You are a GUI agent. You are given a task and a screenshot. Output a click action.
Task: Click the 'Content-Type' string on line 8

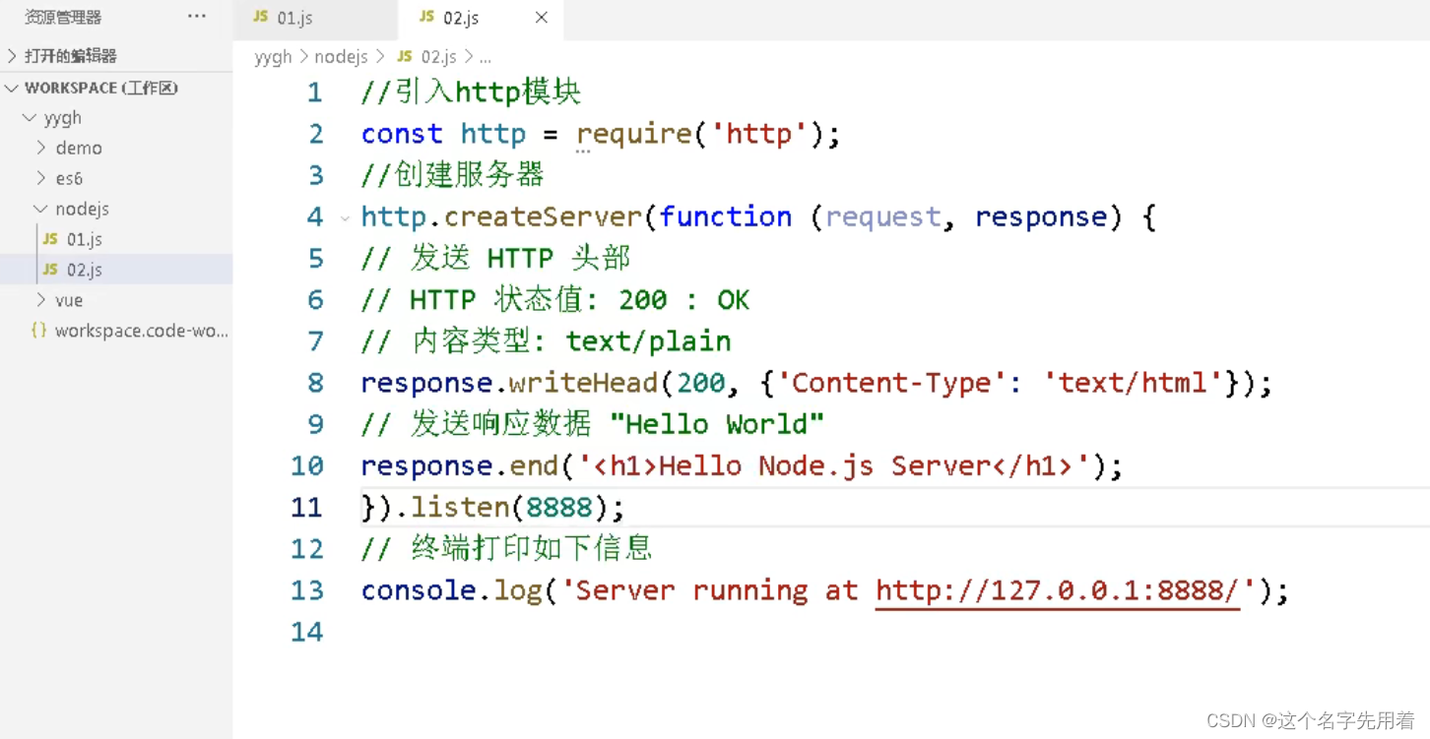891,383
